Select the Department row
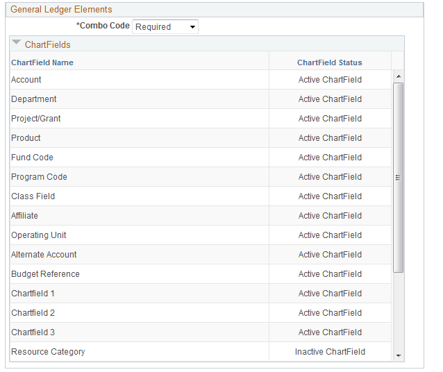The image size is (443, 372). 201,99
